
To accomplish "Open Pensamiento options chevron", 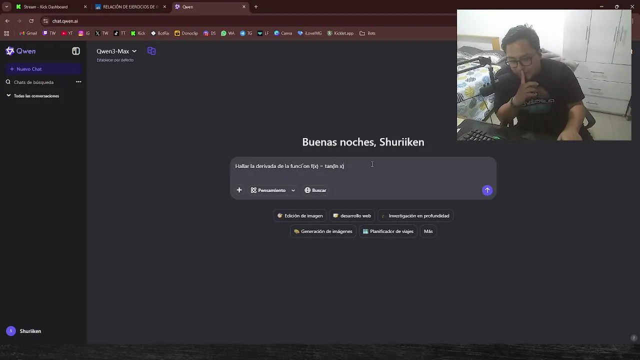I will [x=293, y=190].
